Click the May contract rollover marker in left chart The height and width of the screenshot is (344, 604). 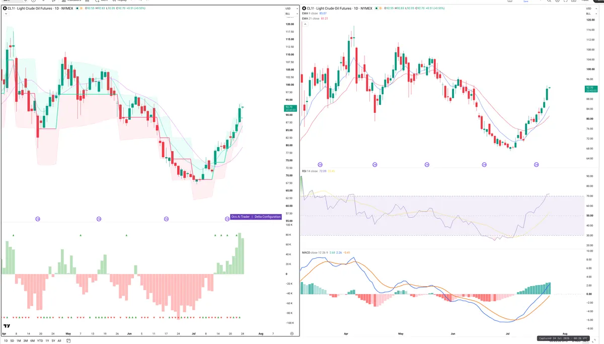[99, 219]
